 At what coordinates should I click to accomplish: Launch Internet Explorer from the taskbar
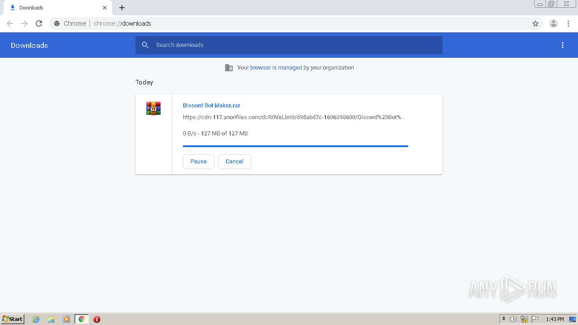tap(36, 319)
